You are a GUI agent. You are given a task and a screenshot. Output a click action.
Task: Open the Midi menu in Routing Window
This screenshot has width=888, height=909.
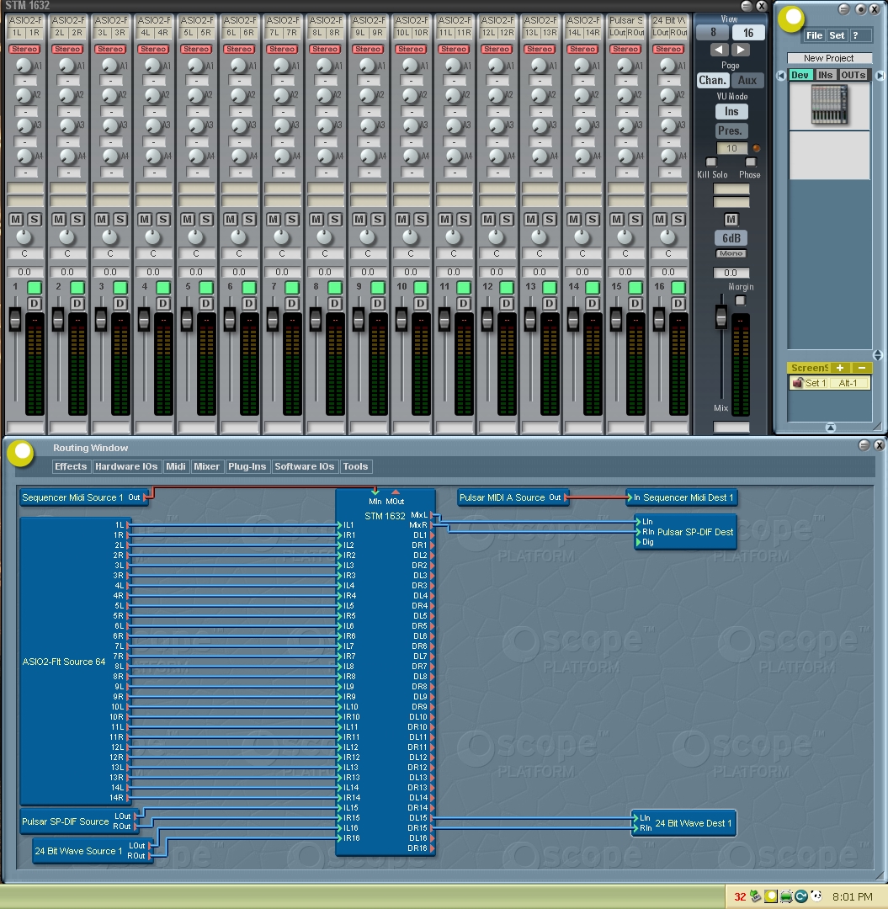pos(176,466)
